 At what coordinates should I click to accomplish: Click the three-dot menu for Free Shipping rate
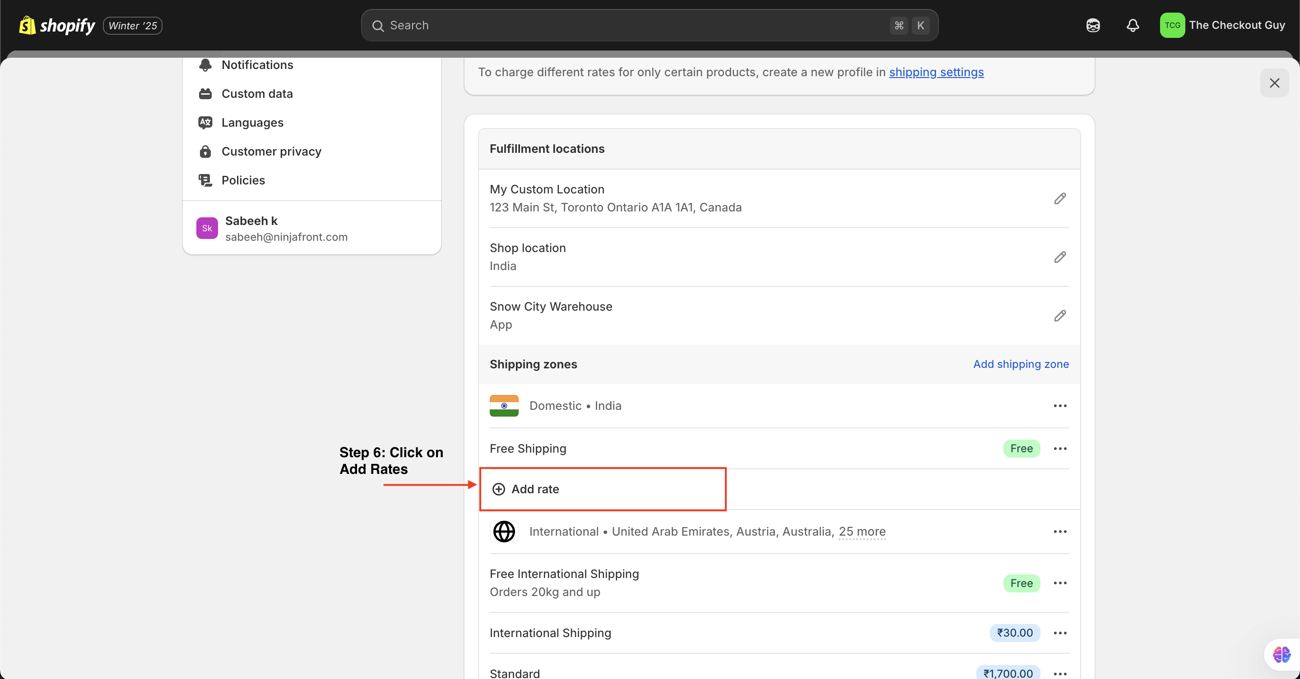1059,448
